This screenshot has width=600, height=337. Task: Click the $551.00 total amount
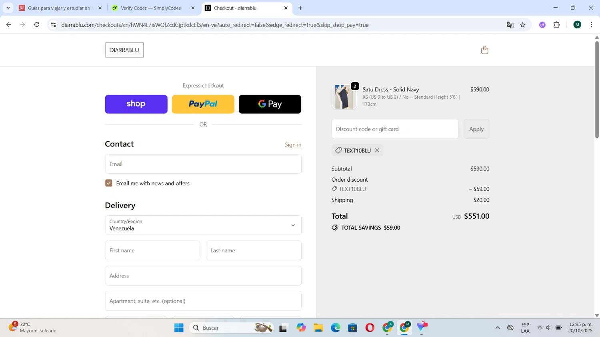pos(476,216)
